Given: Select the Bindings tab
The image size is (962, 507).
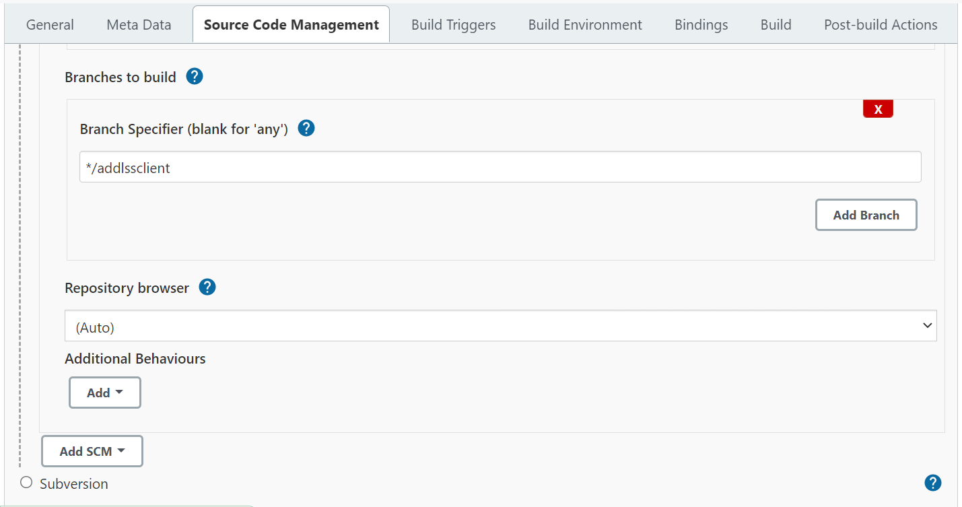Looking at the screenshot, I should 701,25.
